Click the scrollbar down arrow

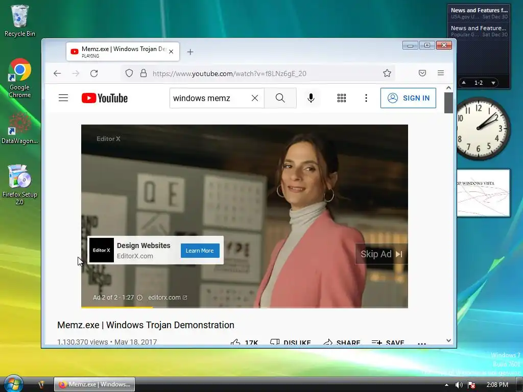pyautogui.click(x=448, y=340)
